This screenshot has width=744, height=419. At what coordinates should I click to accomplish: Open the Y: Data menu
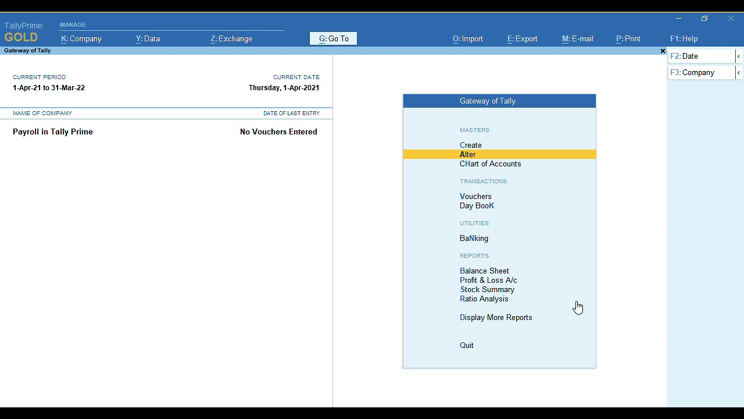[x=148, y=39]
